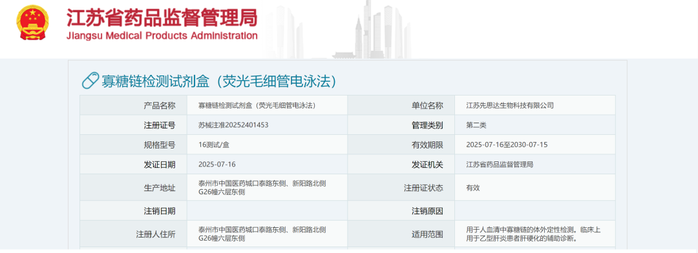Click the 注册人住所 label cell
The height and width of the screenshot is (253, 698).
[x=134, y=234]
